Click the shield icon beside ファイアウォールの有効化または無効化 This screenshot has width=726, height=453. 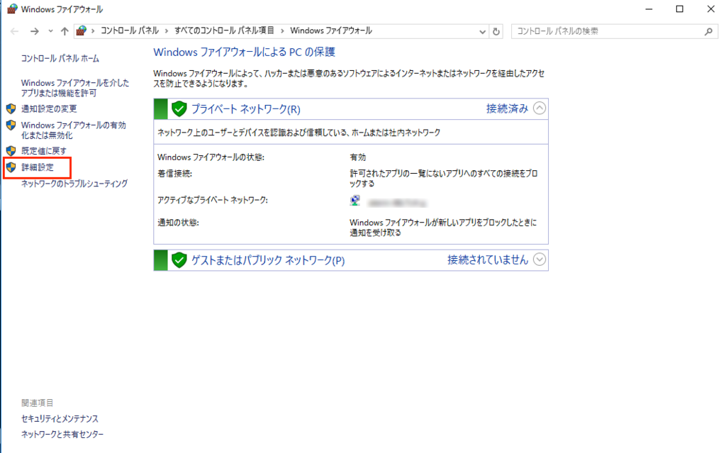click(11, 125)
